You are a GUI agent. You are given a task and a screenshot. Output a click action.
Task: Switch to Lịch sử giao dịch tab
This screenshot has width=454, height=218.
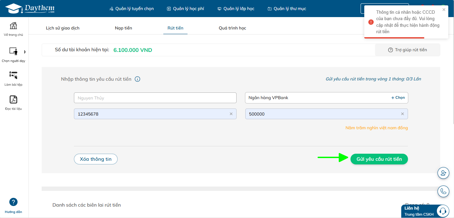pos(63,28)
